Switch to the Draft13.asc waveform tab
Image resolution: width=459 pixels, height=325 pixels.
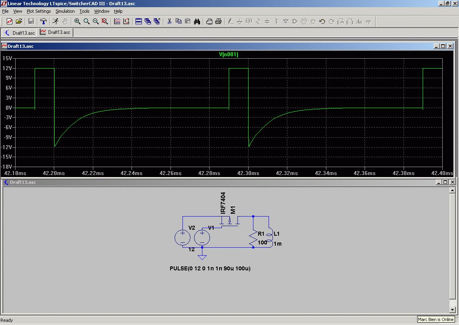click(55, 32)
